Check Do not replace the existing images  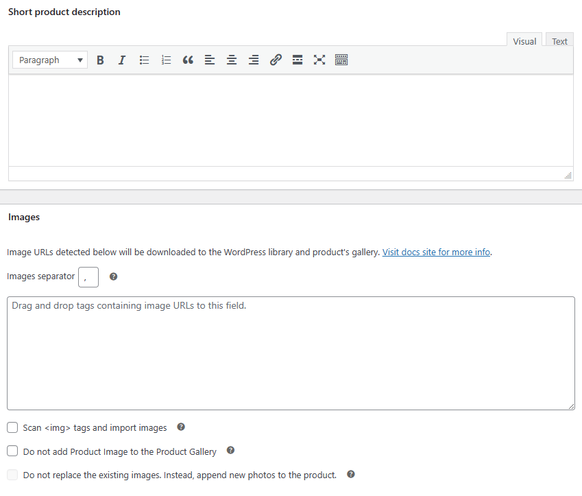12,475
